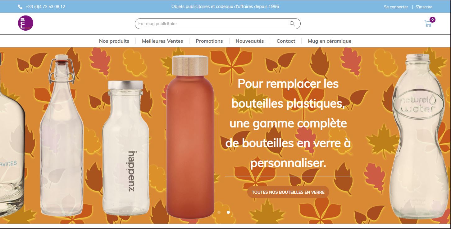The height and width of the screenshot is (229, 451).
Task: Click the cart item count badge
Action: click(432, 19)
